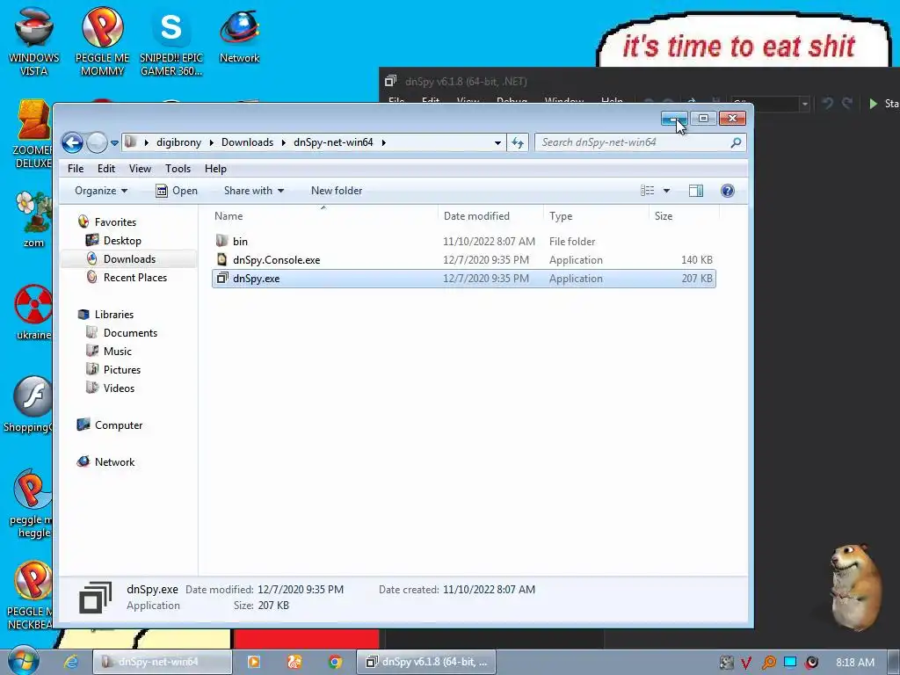Click the large dnSpy.exe details pane icon
Screen dimensions: 900x675
click(x=95, y=598)
